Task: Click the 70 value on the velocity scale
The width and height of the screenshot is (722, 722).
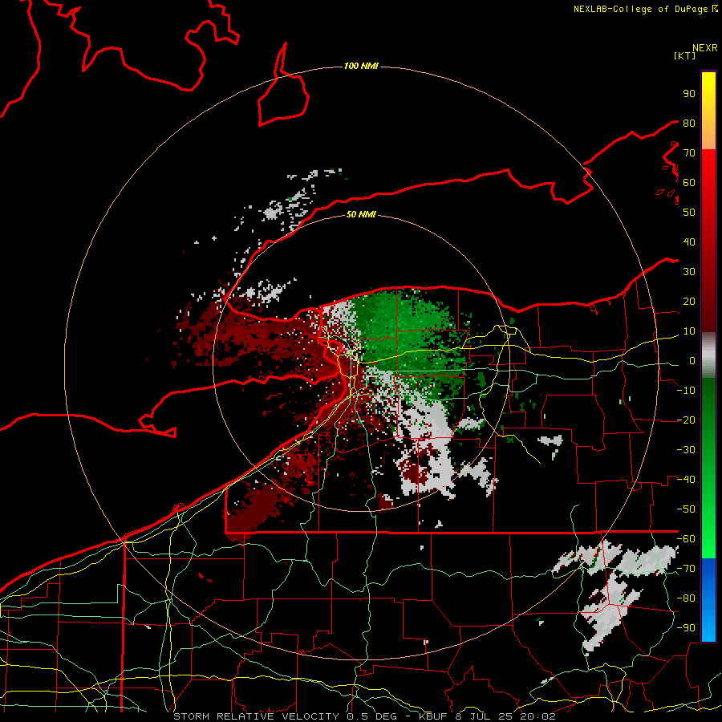Action: click(689, 153)
